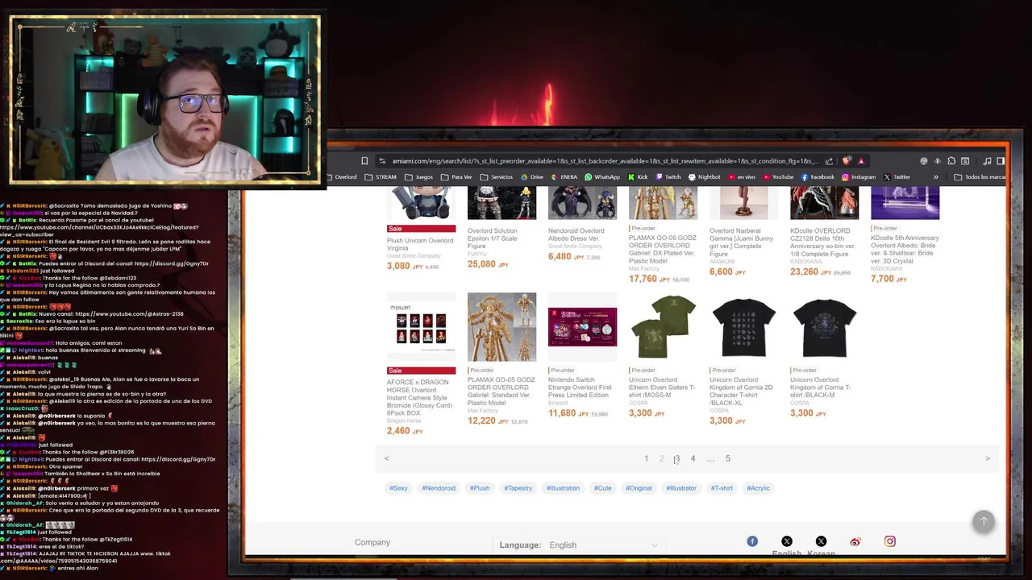This screenshot has width=1032, height=580.
Task: Select the #T-shirt tag
Action: [x=722, y=488]
